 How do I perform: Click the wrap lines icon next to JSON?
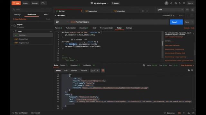tap(103, 71)
